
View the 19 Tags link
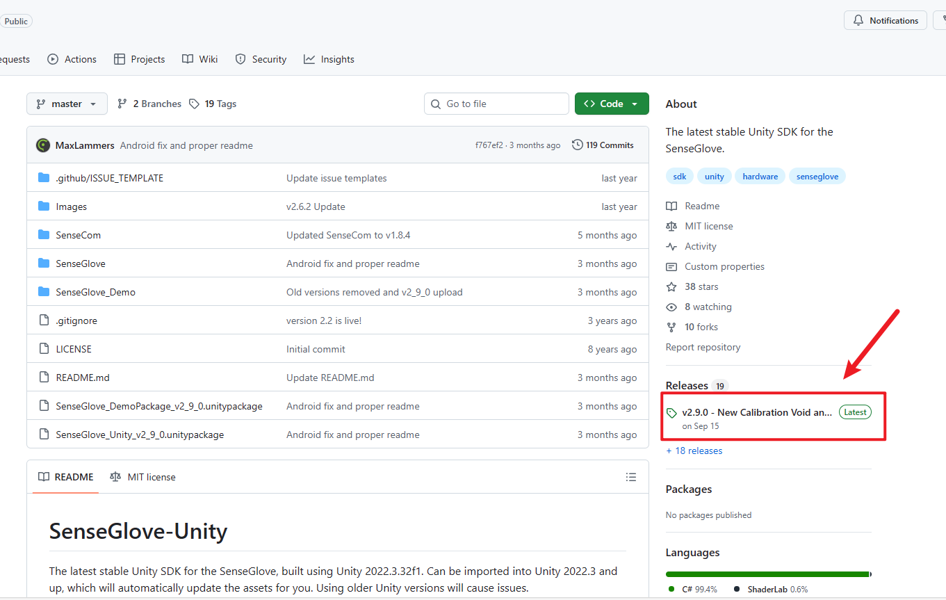point(213,104)
